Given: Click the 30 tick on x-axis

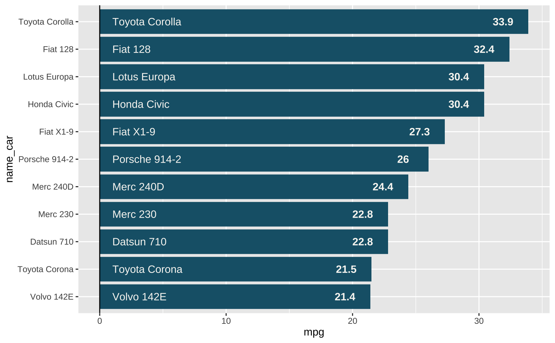Looking at the screenshot, I should coord(479,321).
